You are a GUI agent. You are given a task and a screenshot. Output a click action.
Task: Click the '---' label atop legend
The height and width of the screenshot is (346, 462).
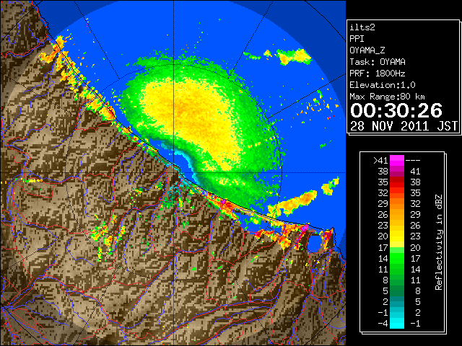coord(413,161)
